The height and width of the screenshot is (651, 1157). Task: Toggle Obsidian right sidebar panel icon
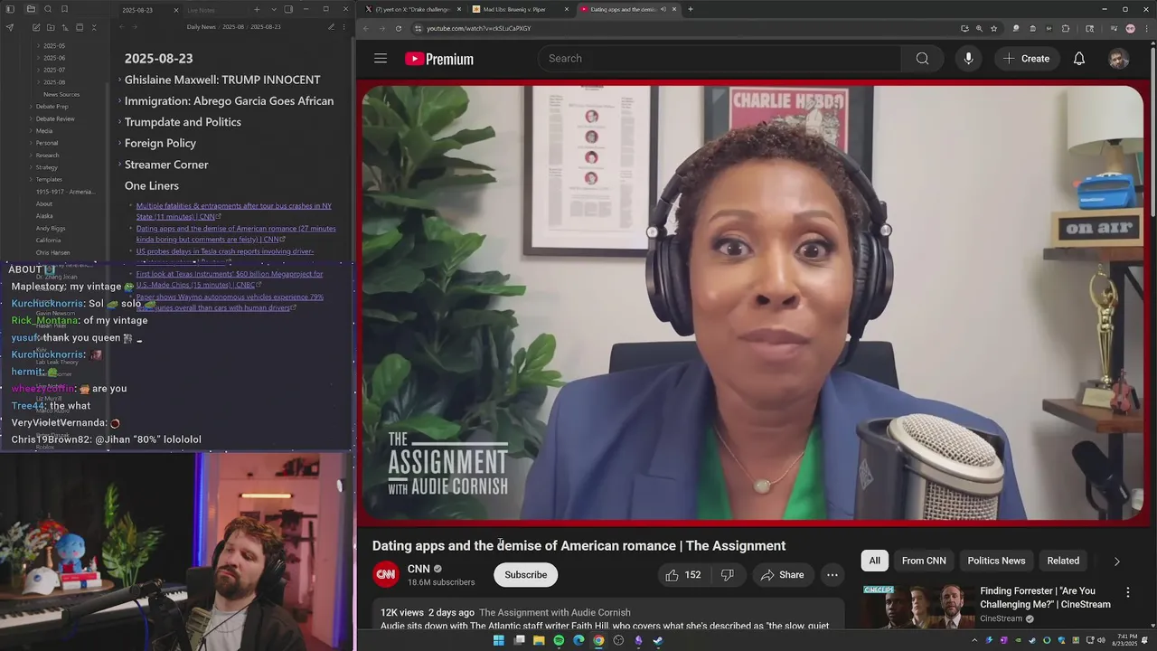(288, 9)
